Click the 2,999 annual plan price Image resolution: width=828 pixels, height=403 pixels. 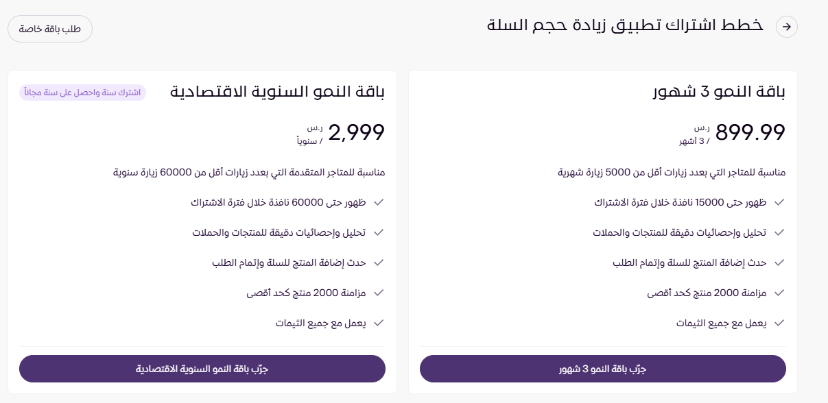(356, 132)
